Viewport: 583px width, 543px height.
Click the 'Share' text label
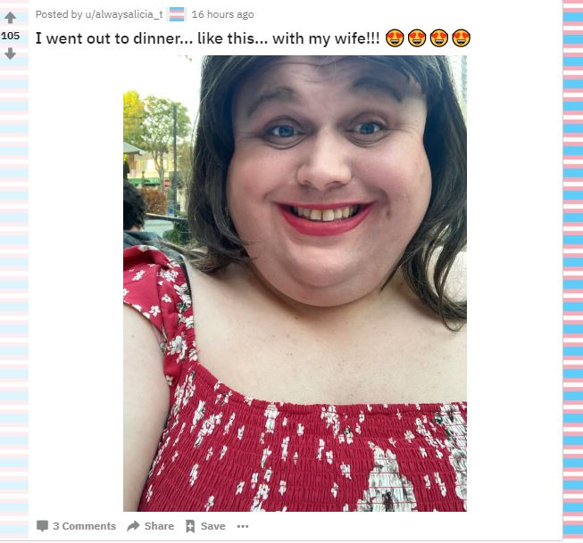(159, 526)
